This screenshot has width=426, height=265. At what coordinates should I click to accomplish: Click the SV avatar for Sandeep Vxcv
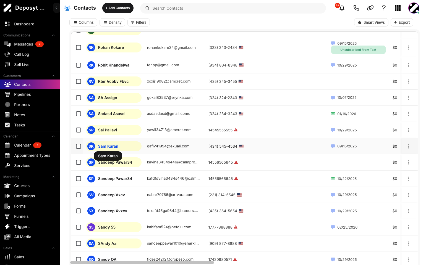91,195
